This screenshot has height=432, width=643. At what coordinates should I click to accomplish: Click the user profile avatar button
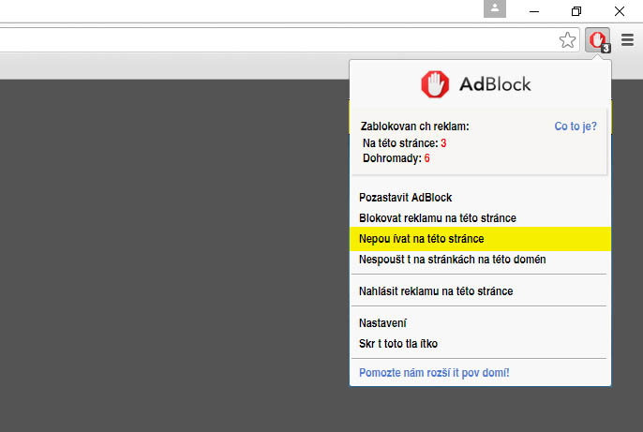pyautogui.click(x=495, y=8)
